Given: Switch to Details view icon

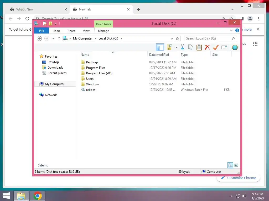Looking at the screenshot, I should coord(230,165).
